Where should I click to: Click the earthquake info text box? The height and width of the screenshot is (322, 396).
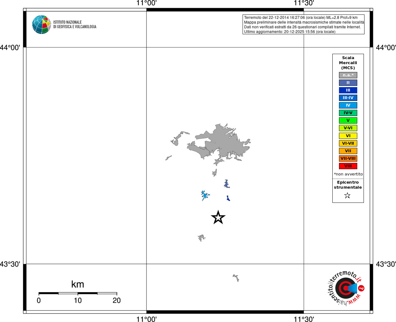(303, 25)
